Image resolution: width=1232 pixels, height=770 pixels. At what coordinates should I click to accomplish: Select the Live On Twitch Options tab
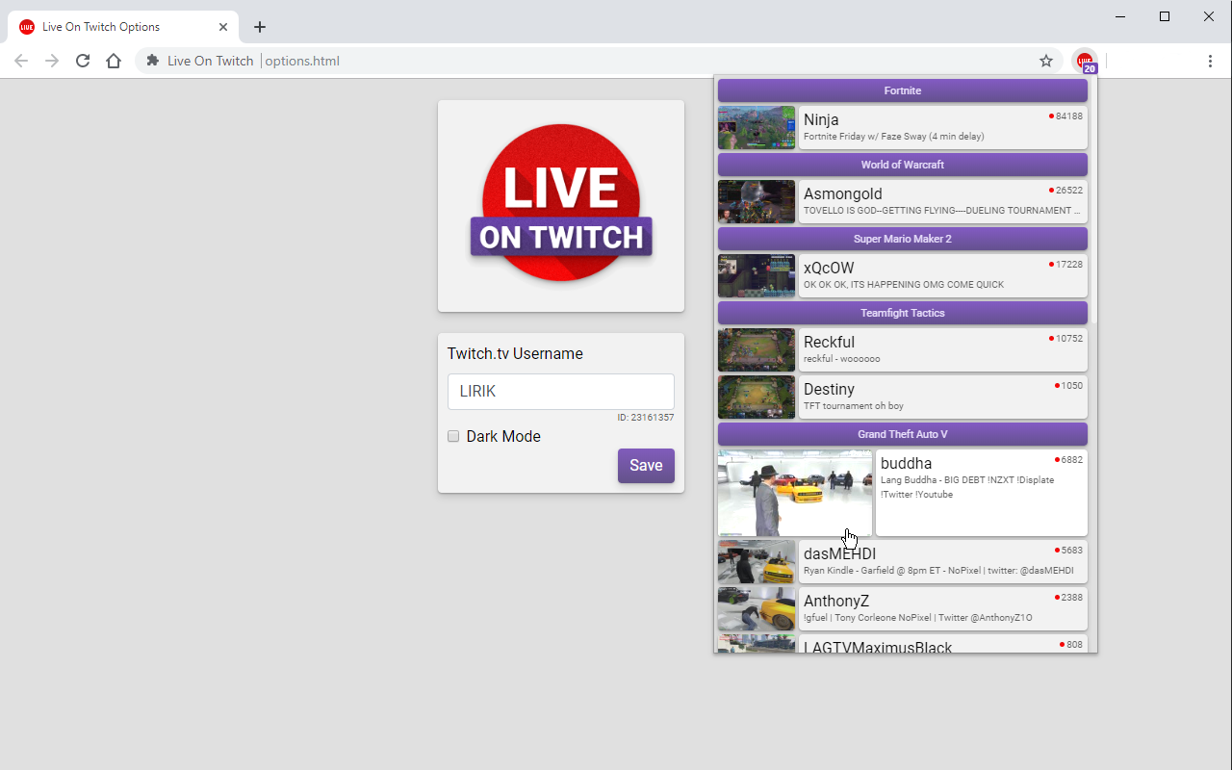(x=123, y=27)
